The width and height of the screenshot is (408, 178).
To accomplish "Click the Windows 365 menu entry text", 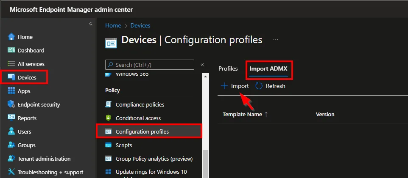I will (x=132, y=74).
